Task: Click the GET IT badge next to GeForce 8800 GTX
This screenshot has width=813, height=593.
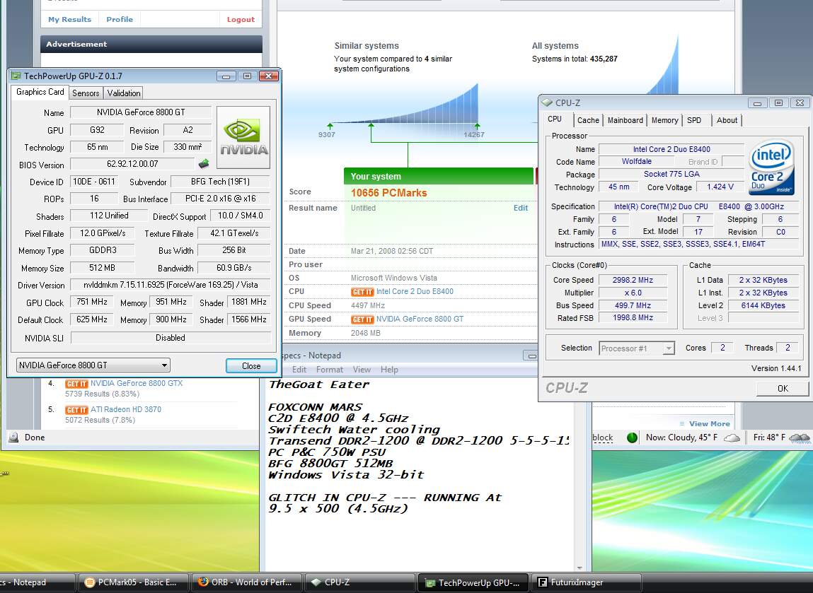Action: pyautogui.click(x=76, y=384)
